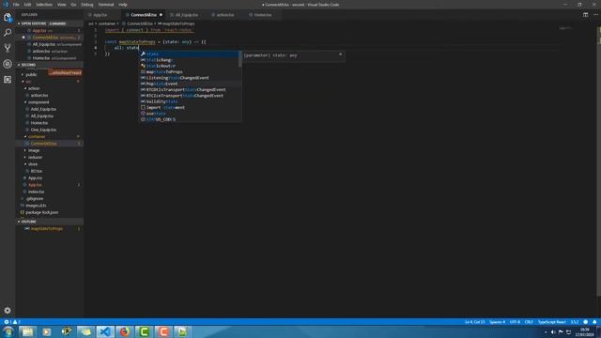
Task: Open the Extensions view in activity bar
Action: click(x=8, y=79)
